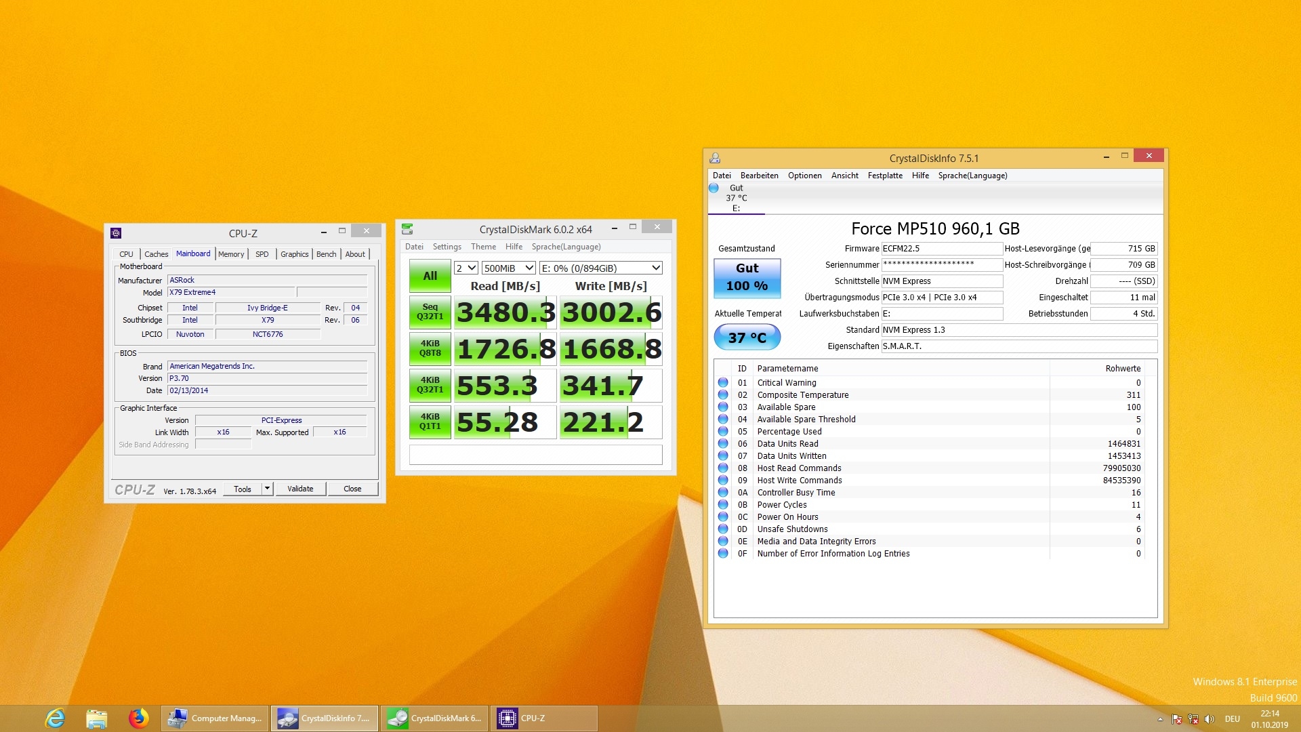Open the taskbar clock showing 22:14
The height and width of the screenshot is (732, 1301).
pos(1270,719)
